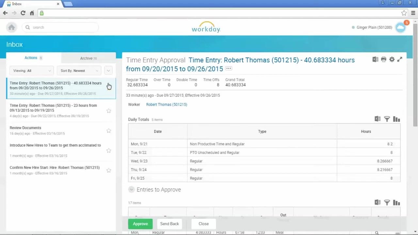Click the browser address bar
The width and height of the screenshot is (418, 235).
[x=222, y=13]
